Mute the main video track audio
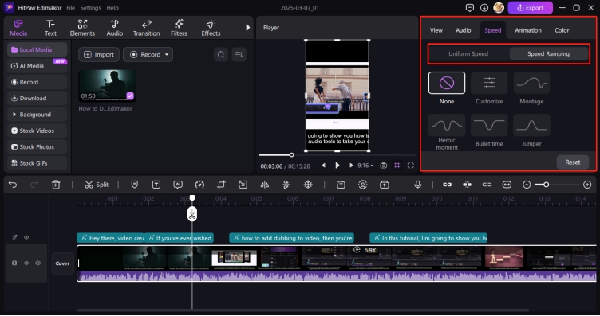600x316 pixels. coord(37,263)
